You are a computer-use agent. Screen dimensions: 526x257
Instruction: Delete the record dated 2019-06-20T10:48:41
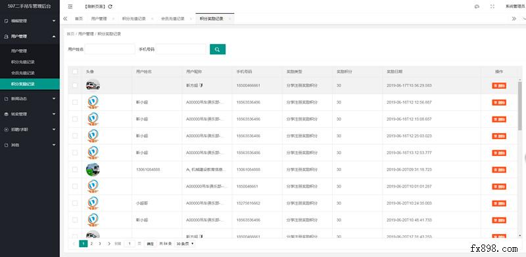pyautogui.click(x=499, y=220)
